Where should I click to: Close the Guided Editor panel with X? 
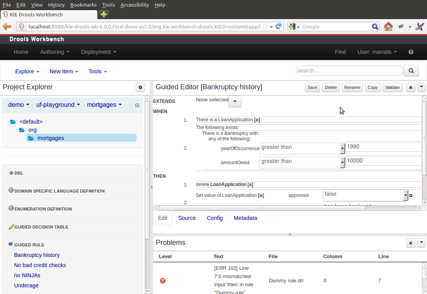click(411, 87)
